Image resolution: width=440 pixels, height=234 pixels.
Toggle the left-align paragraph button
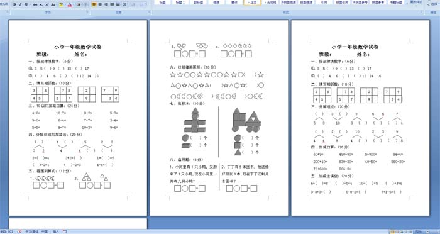[x=94, y=4]
